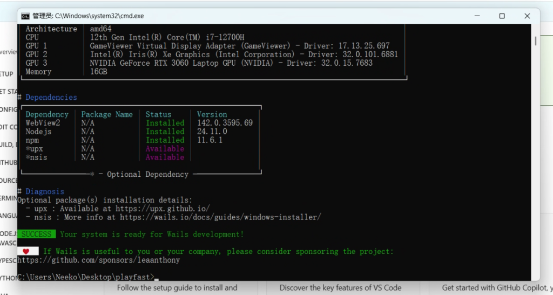Screen dimensions: 553x295
Task: Close the cmd.exe window
Action: 527,16
